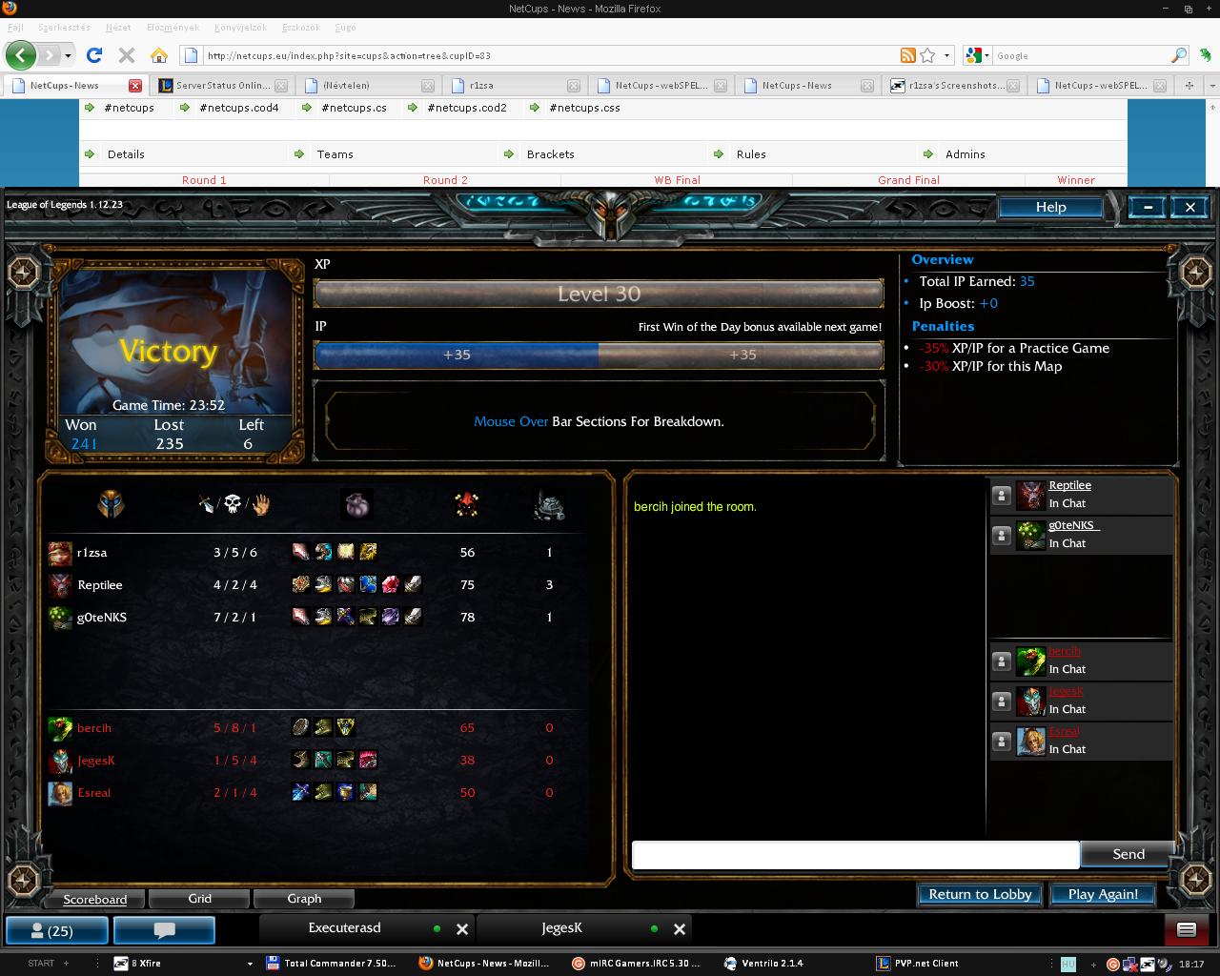
Task: Expand the browser history dropdown arrow
Action: point(68,55)
